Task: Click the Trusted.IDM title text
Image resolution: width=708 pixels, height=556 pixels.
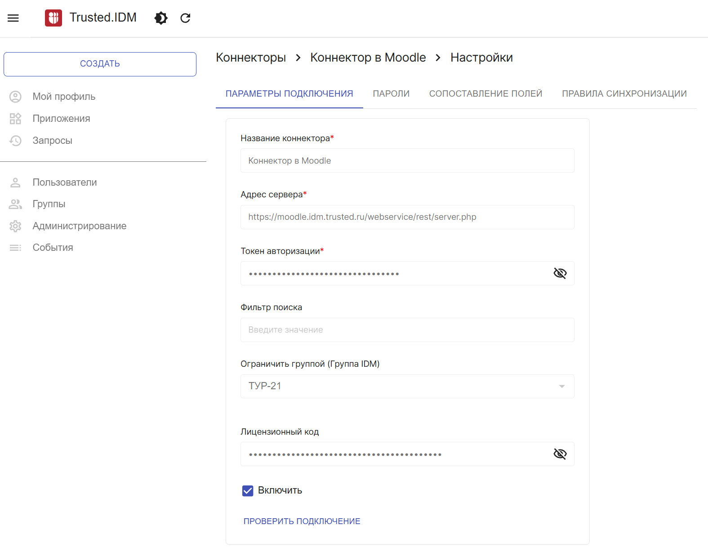Action: [x=103, y=18]
